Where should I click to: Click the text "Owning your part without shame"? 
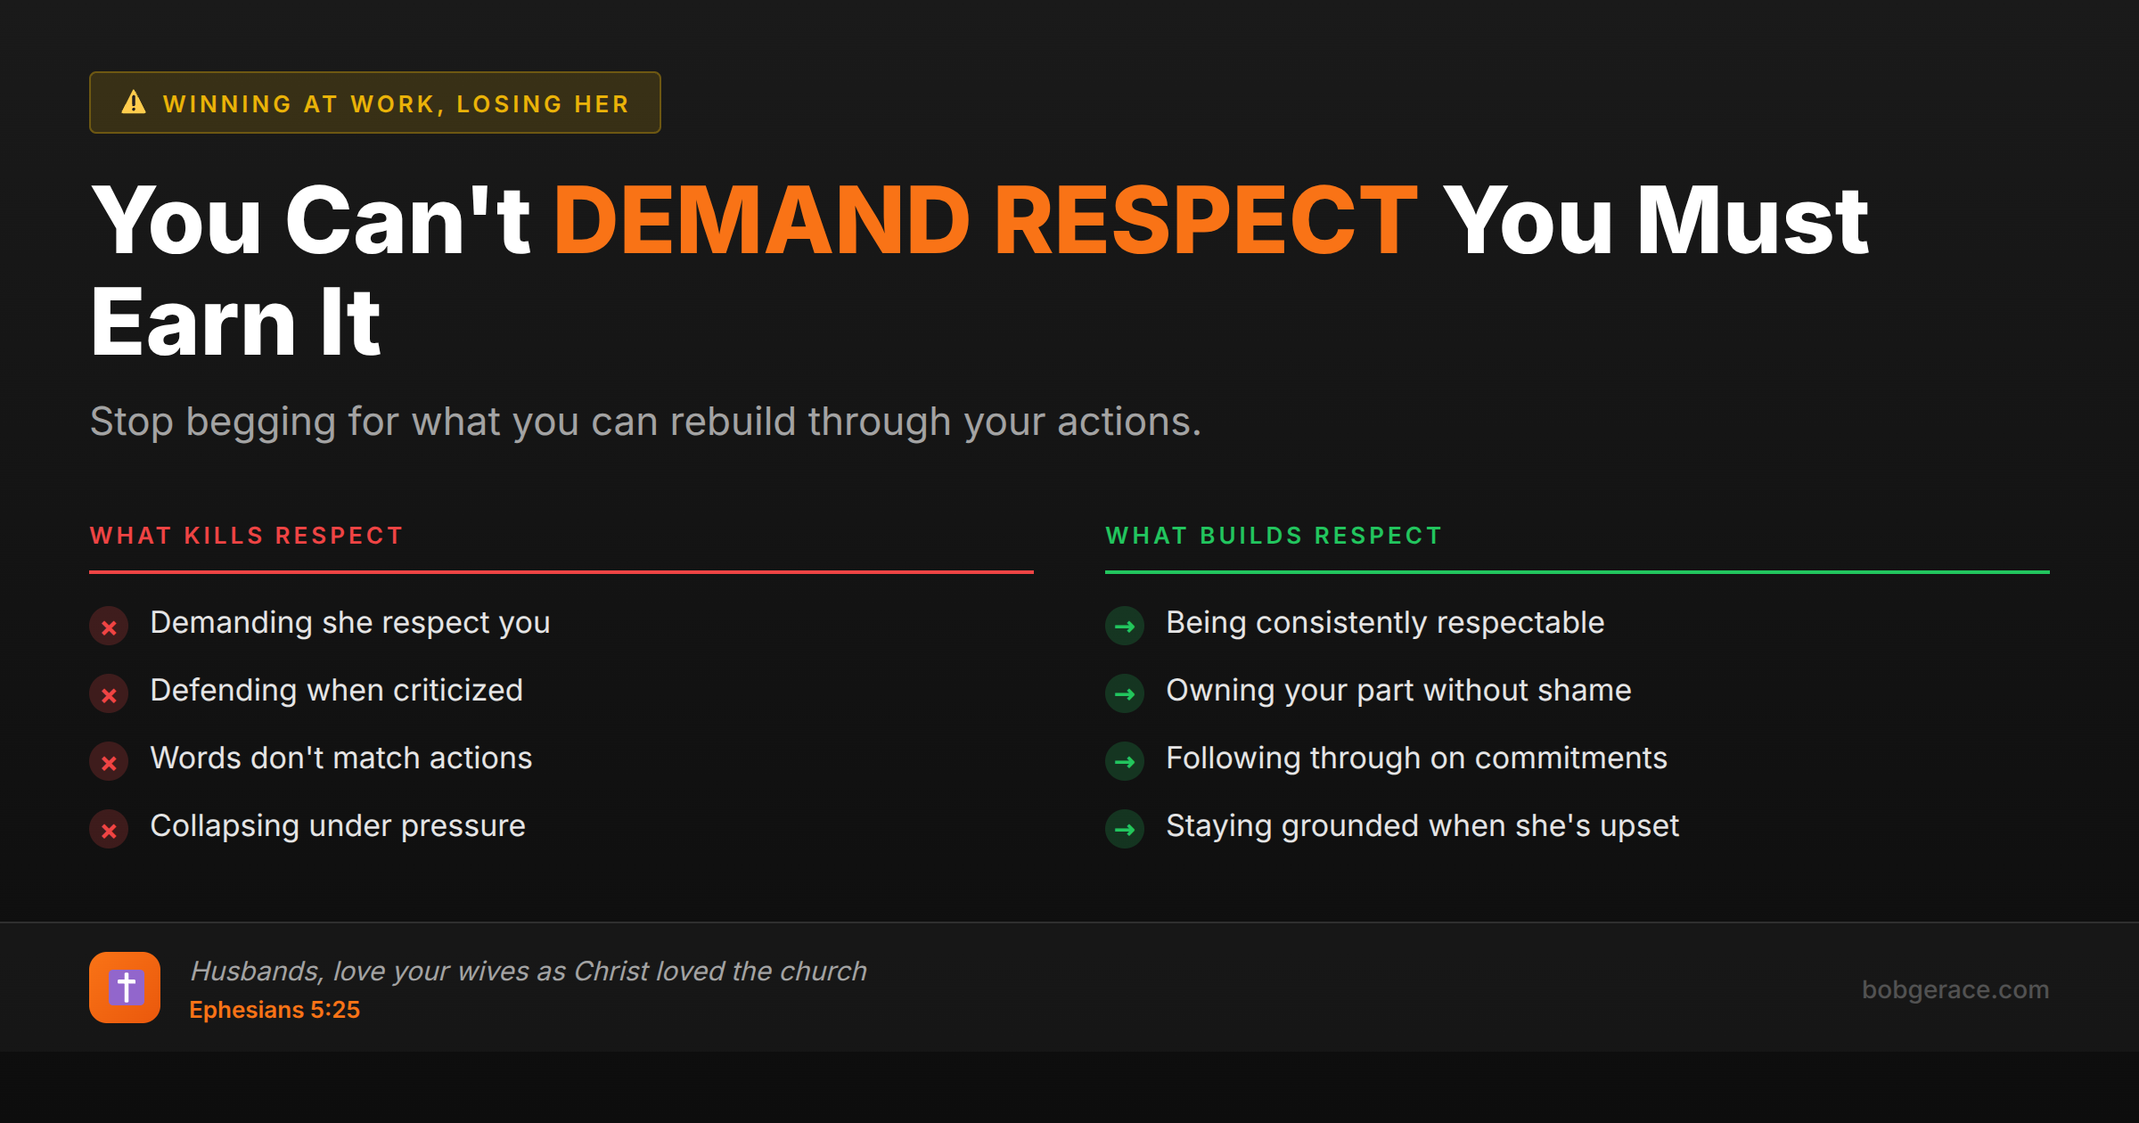1399,691
